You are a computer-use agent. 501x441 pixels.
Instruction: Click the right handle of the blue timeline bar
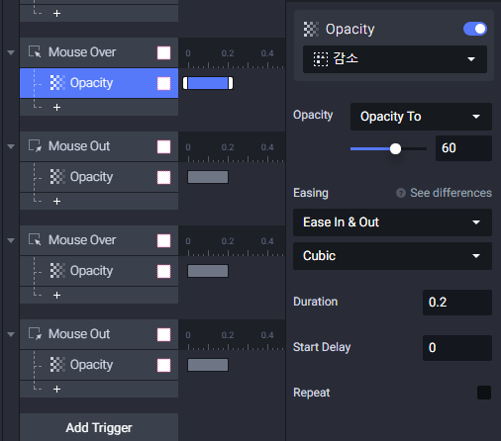(231, 83)
